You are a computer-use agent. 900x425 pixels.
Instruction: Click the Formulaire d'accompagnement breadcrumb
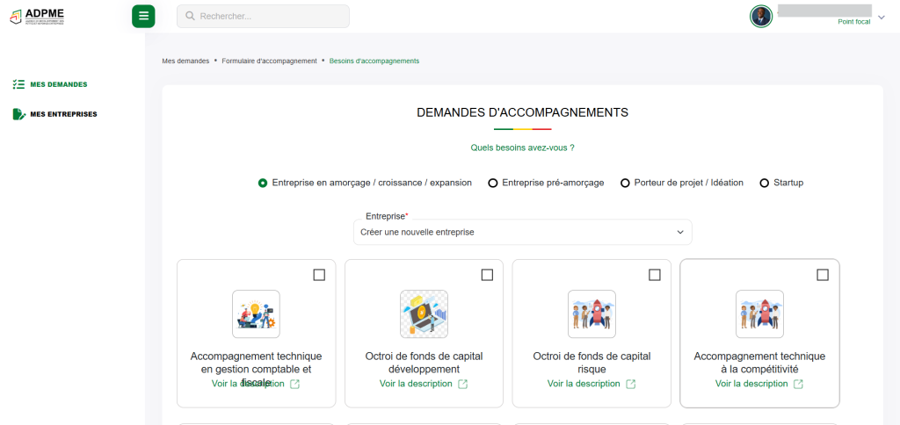[x=269, y=61]
